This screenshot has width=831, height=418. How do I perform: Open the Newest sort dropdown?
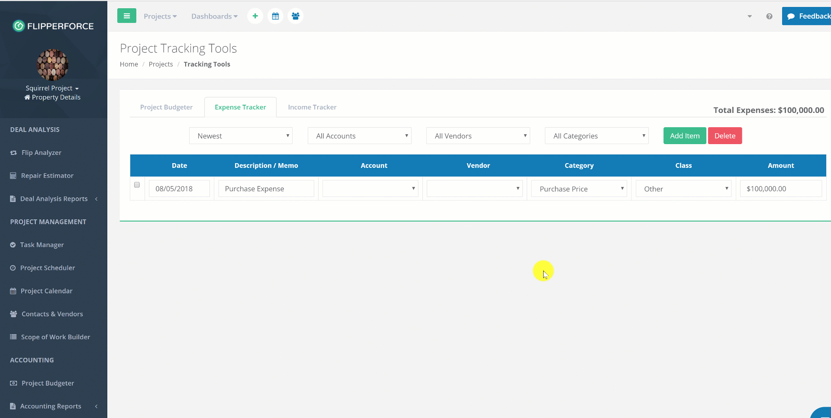(241, 135)
